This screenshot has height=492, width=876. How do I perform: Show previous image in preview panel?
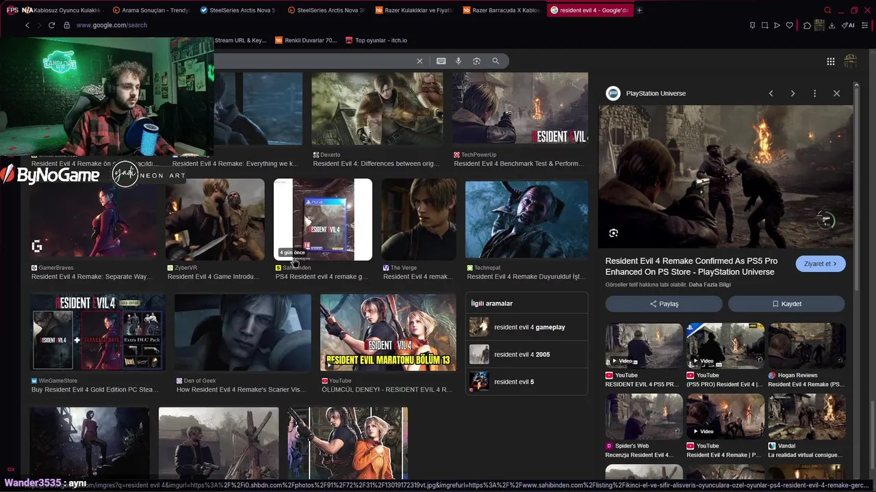coord(771,94)
